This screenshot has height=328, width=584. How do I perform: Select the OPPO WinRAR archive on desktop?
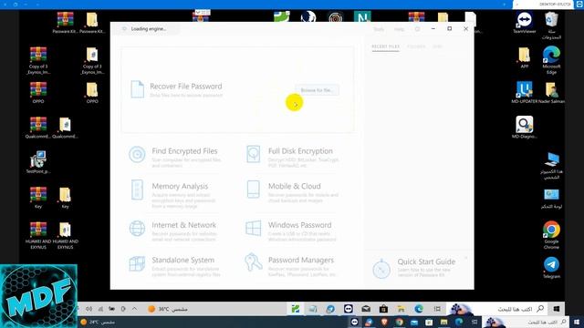pyautogui.click(x=38, y=92)
